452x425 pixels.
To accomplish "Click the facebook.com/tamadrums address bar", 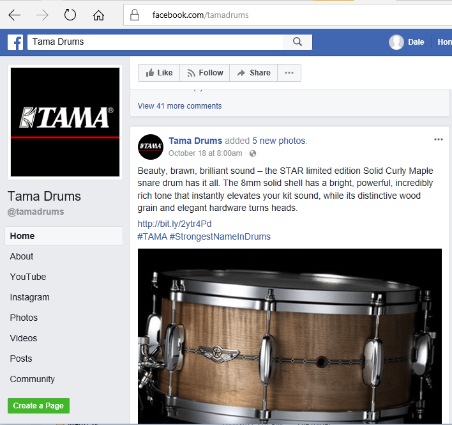I will (x=288, y=15).
